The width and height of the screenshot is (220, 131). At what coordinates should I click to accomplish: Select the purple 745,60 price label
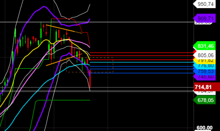(x=204, y=77)
